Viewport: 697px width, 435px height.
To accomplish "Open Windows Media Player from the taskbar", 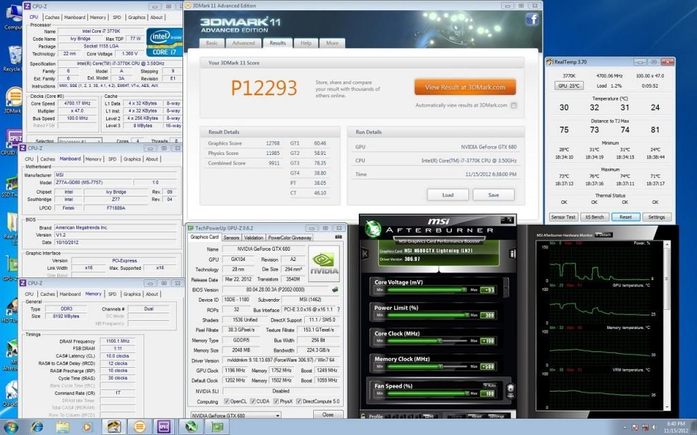I will [x=87, y=427].
